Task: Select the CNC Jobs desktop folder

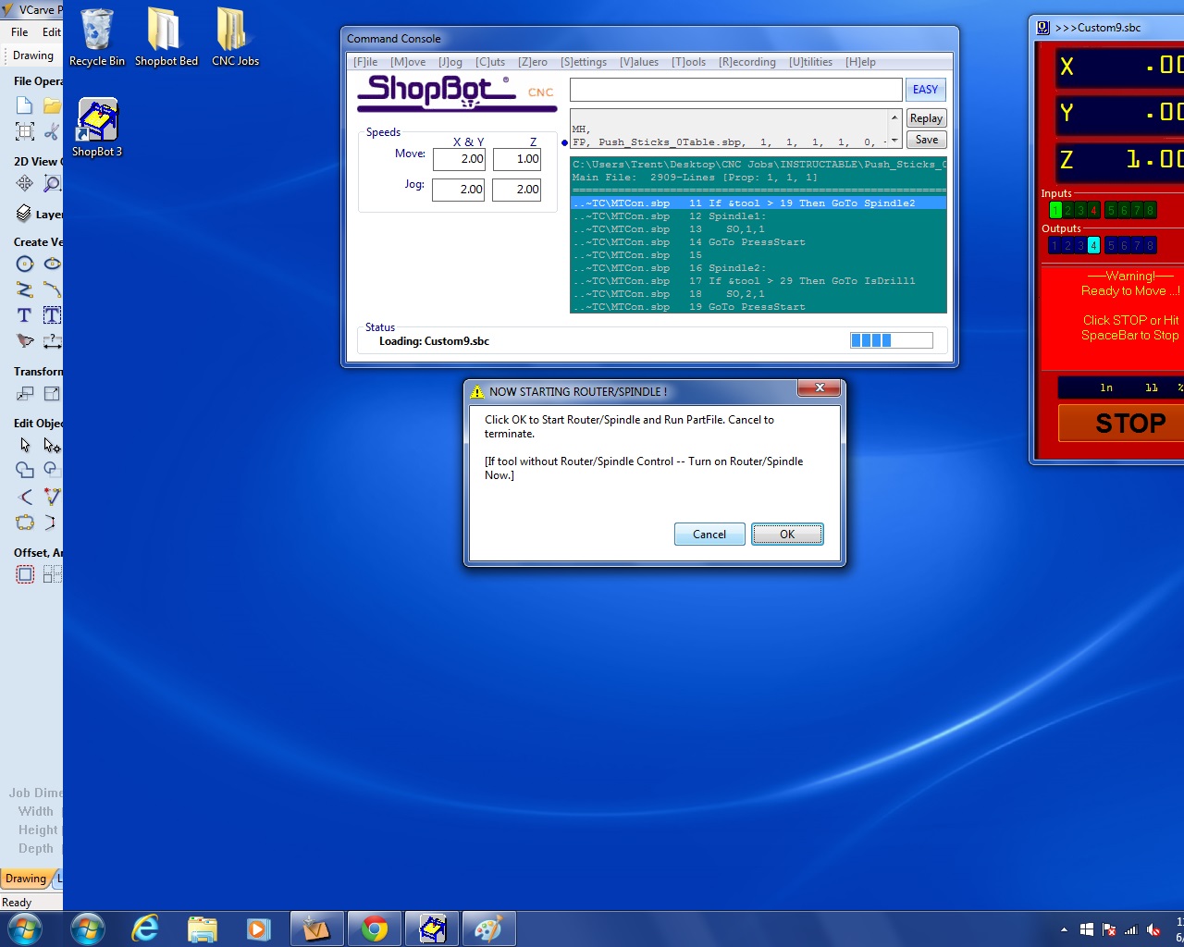Action: (235, 37)
